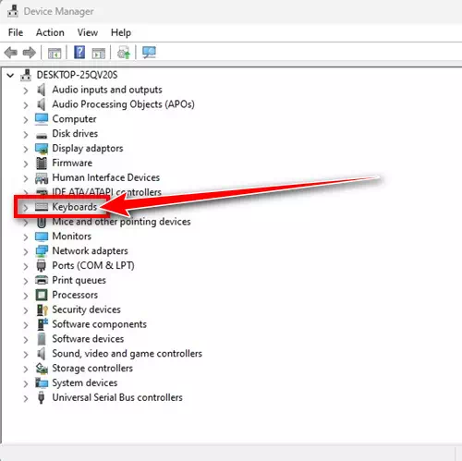Expand the Keyboards category
This screenshot has width=462, height=461.
(26, 208)
